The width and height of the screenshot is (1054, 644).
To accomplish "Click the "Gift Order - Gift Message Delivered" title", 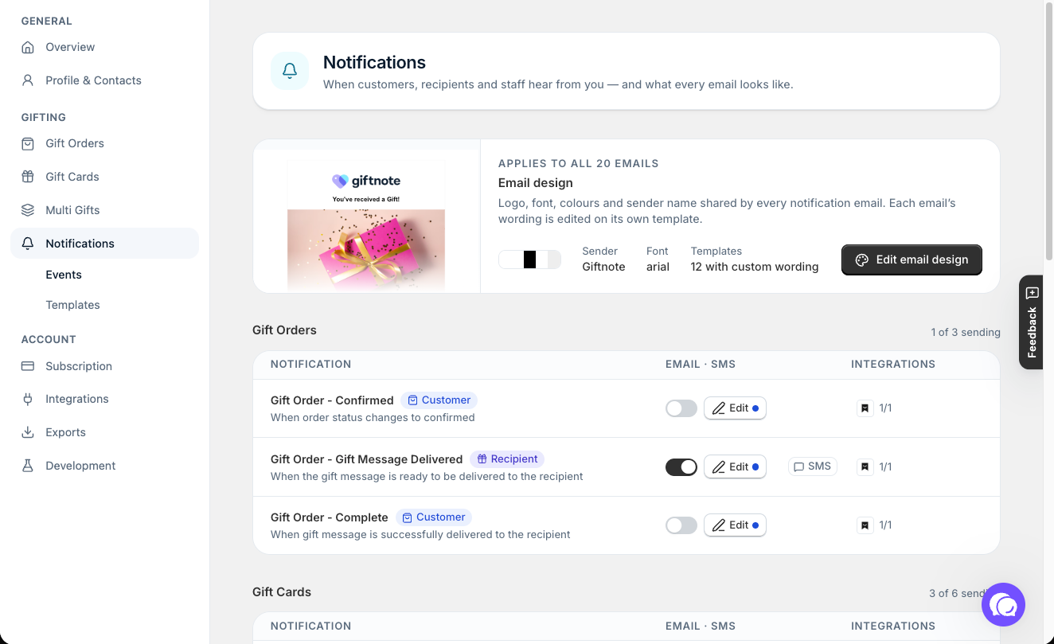I will (x=366, y=459).
